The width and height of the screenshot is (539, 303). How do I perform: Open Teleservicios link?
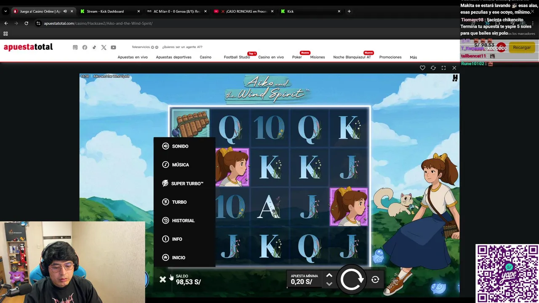pos(141,47)
